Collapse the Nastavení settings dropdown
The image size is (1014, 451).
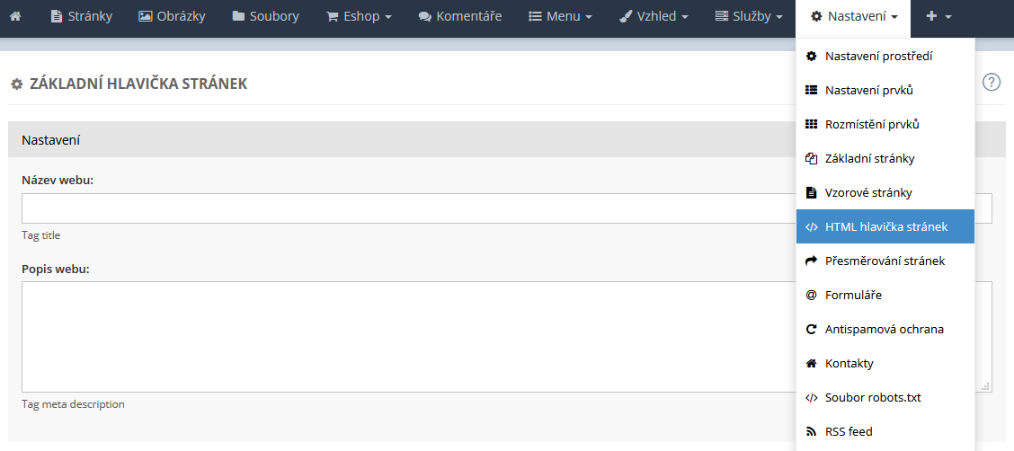tap(853, 16)
